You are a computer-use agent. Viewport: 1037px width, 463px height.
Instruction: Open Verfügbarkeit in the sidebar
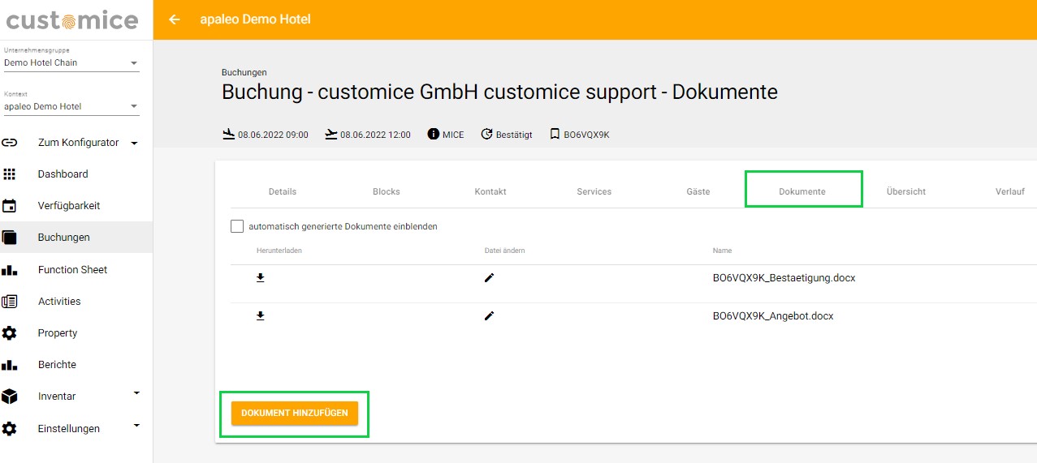pos(76,206)
